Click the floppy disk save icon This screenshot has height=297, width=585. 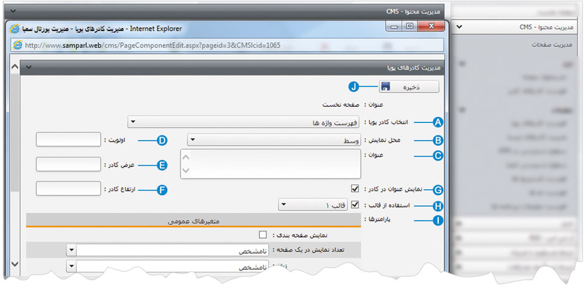tap(385, 86)
